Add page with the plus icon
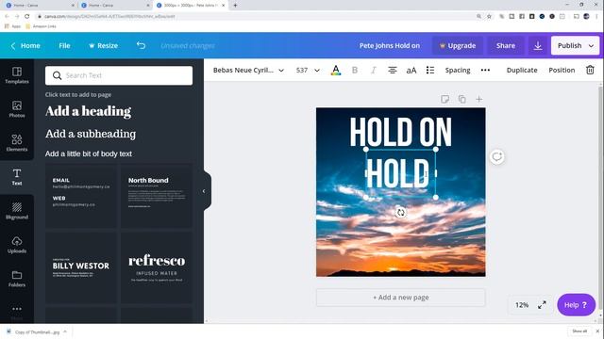 point(478,99)
